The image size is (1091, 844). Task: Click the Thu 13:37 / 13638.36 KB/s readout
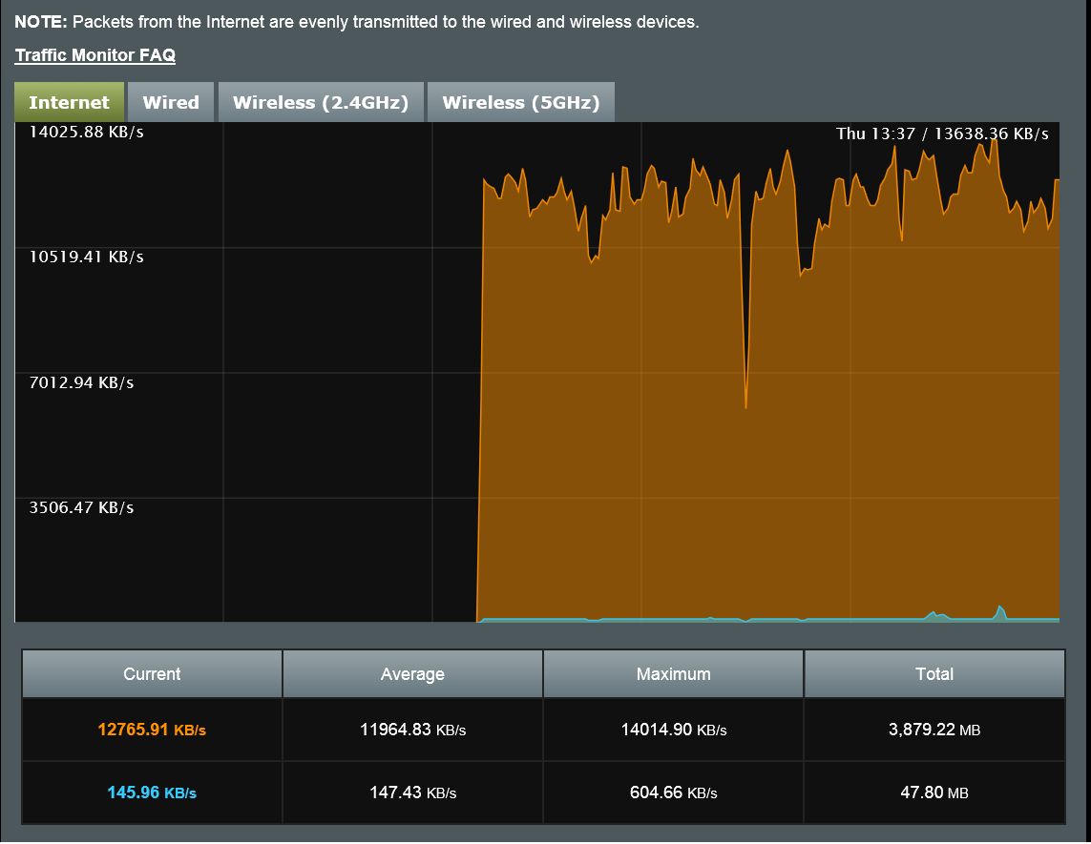pos(942,134)
